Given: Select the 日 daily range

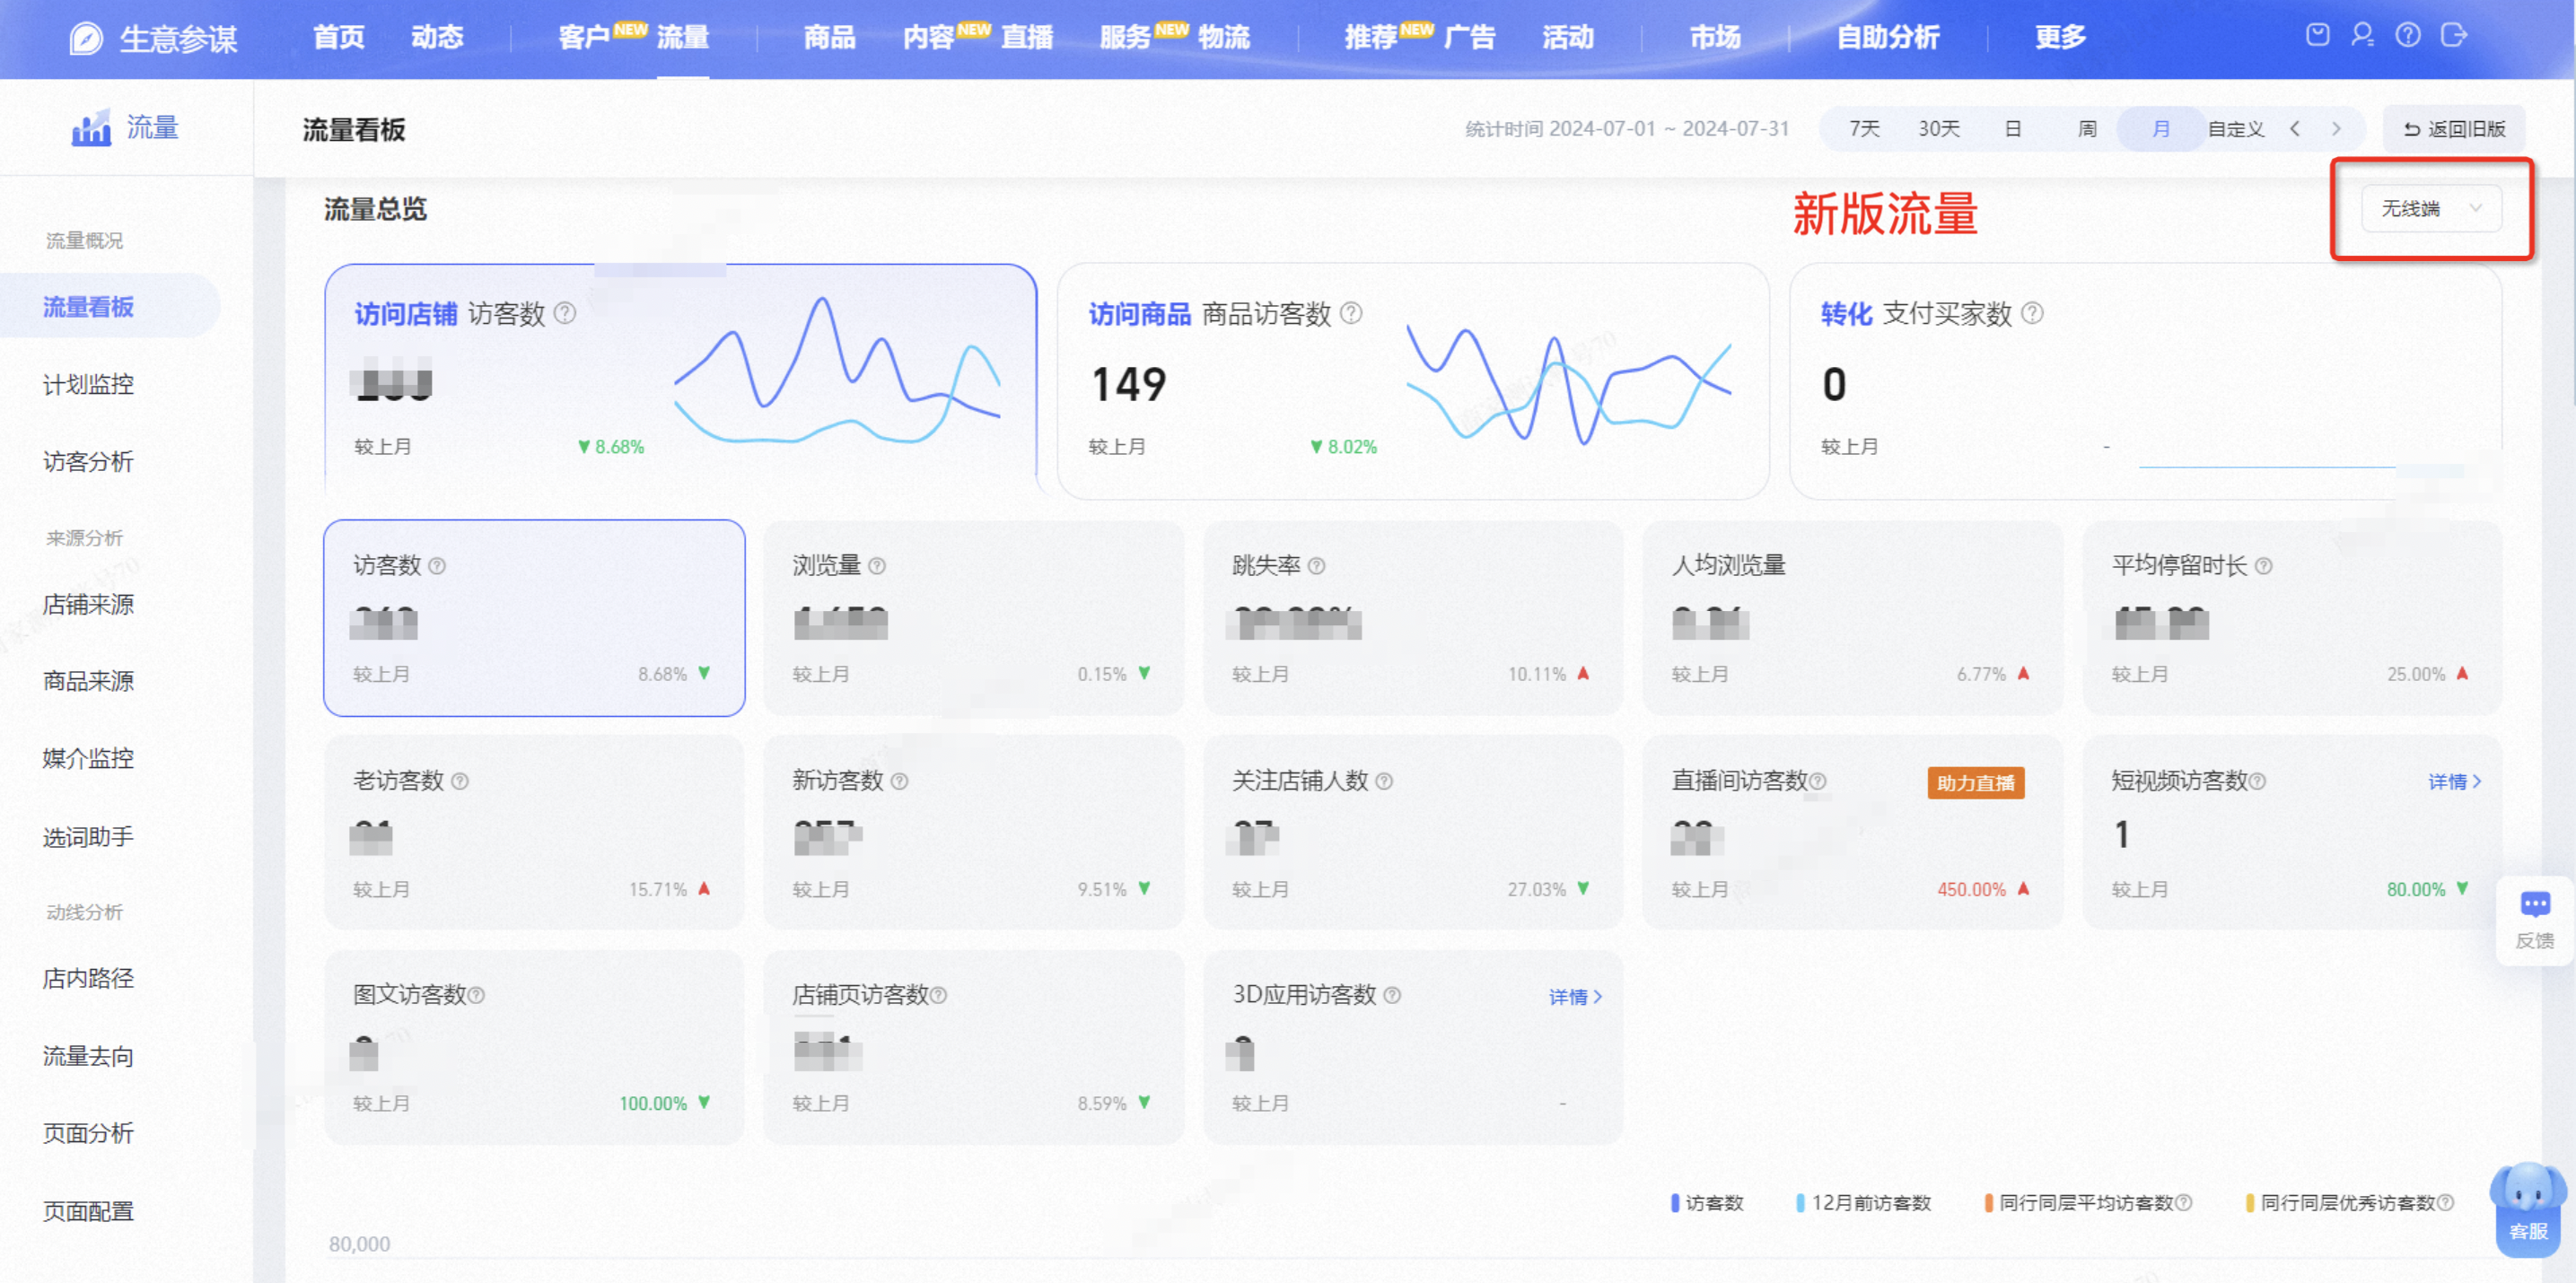Looking at the screenshot, I should (x=2013, y=129).
